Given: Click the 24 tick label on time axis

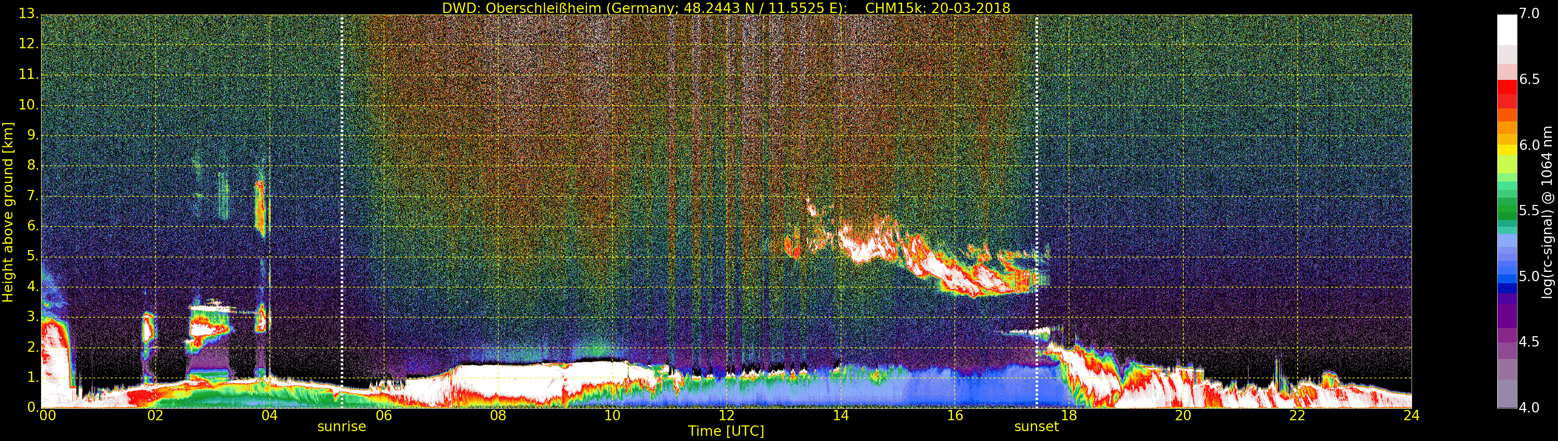Looking at the screenshot, I should point(1411,415).
